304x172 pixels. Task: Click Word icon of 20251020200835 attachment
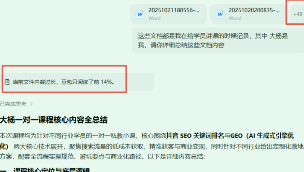(220, 14)
